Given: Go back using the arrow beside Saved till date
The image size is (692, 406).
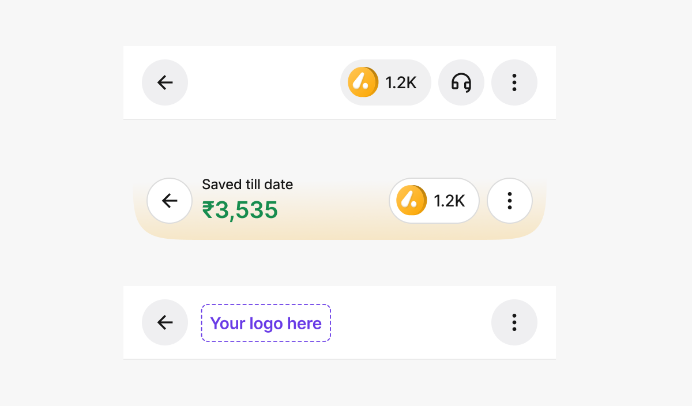Looking at the screenshot, I should point(170,201).
